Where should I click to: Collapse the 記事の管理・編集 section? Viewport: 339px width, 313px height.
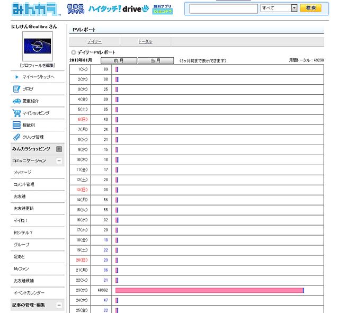(x=59, y=305)
